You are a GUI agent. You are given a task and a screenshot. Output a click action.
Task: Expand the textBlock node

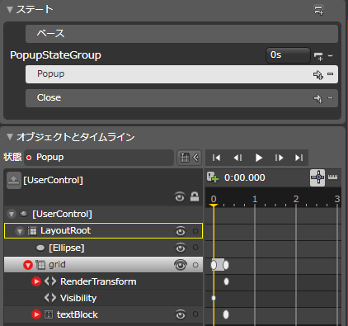click(x=36, y=314)
